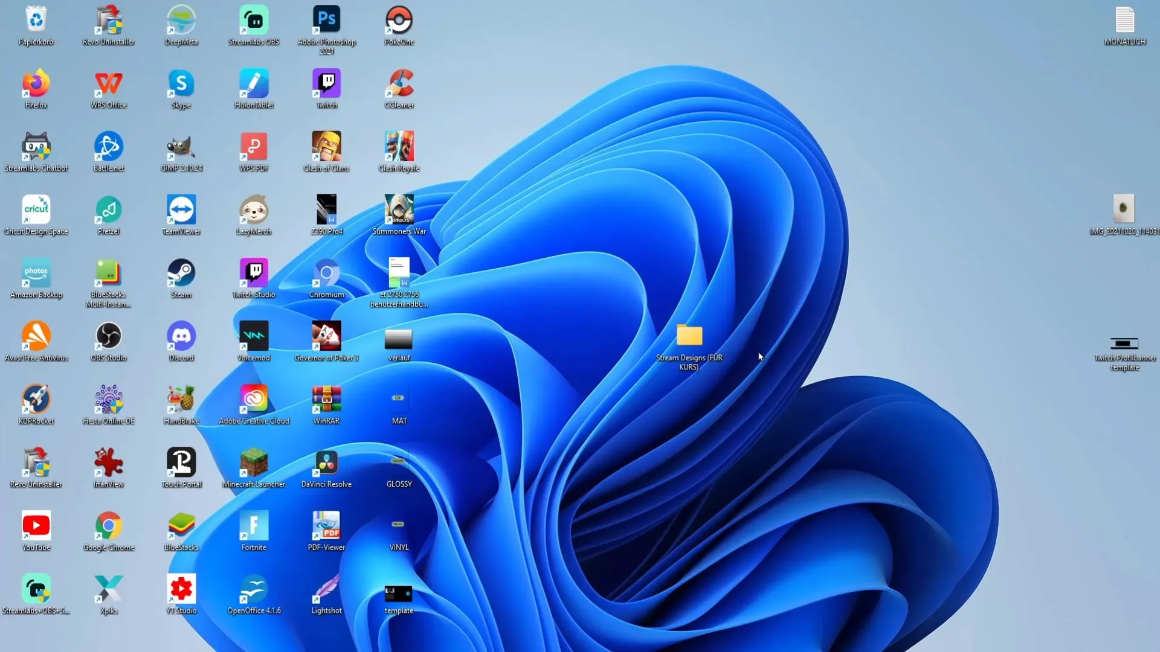Click the OBS Studio icon
Image resolution: width=1160 pixels, height=652 pixels.
pos(109,336)
